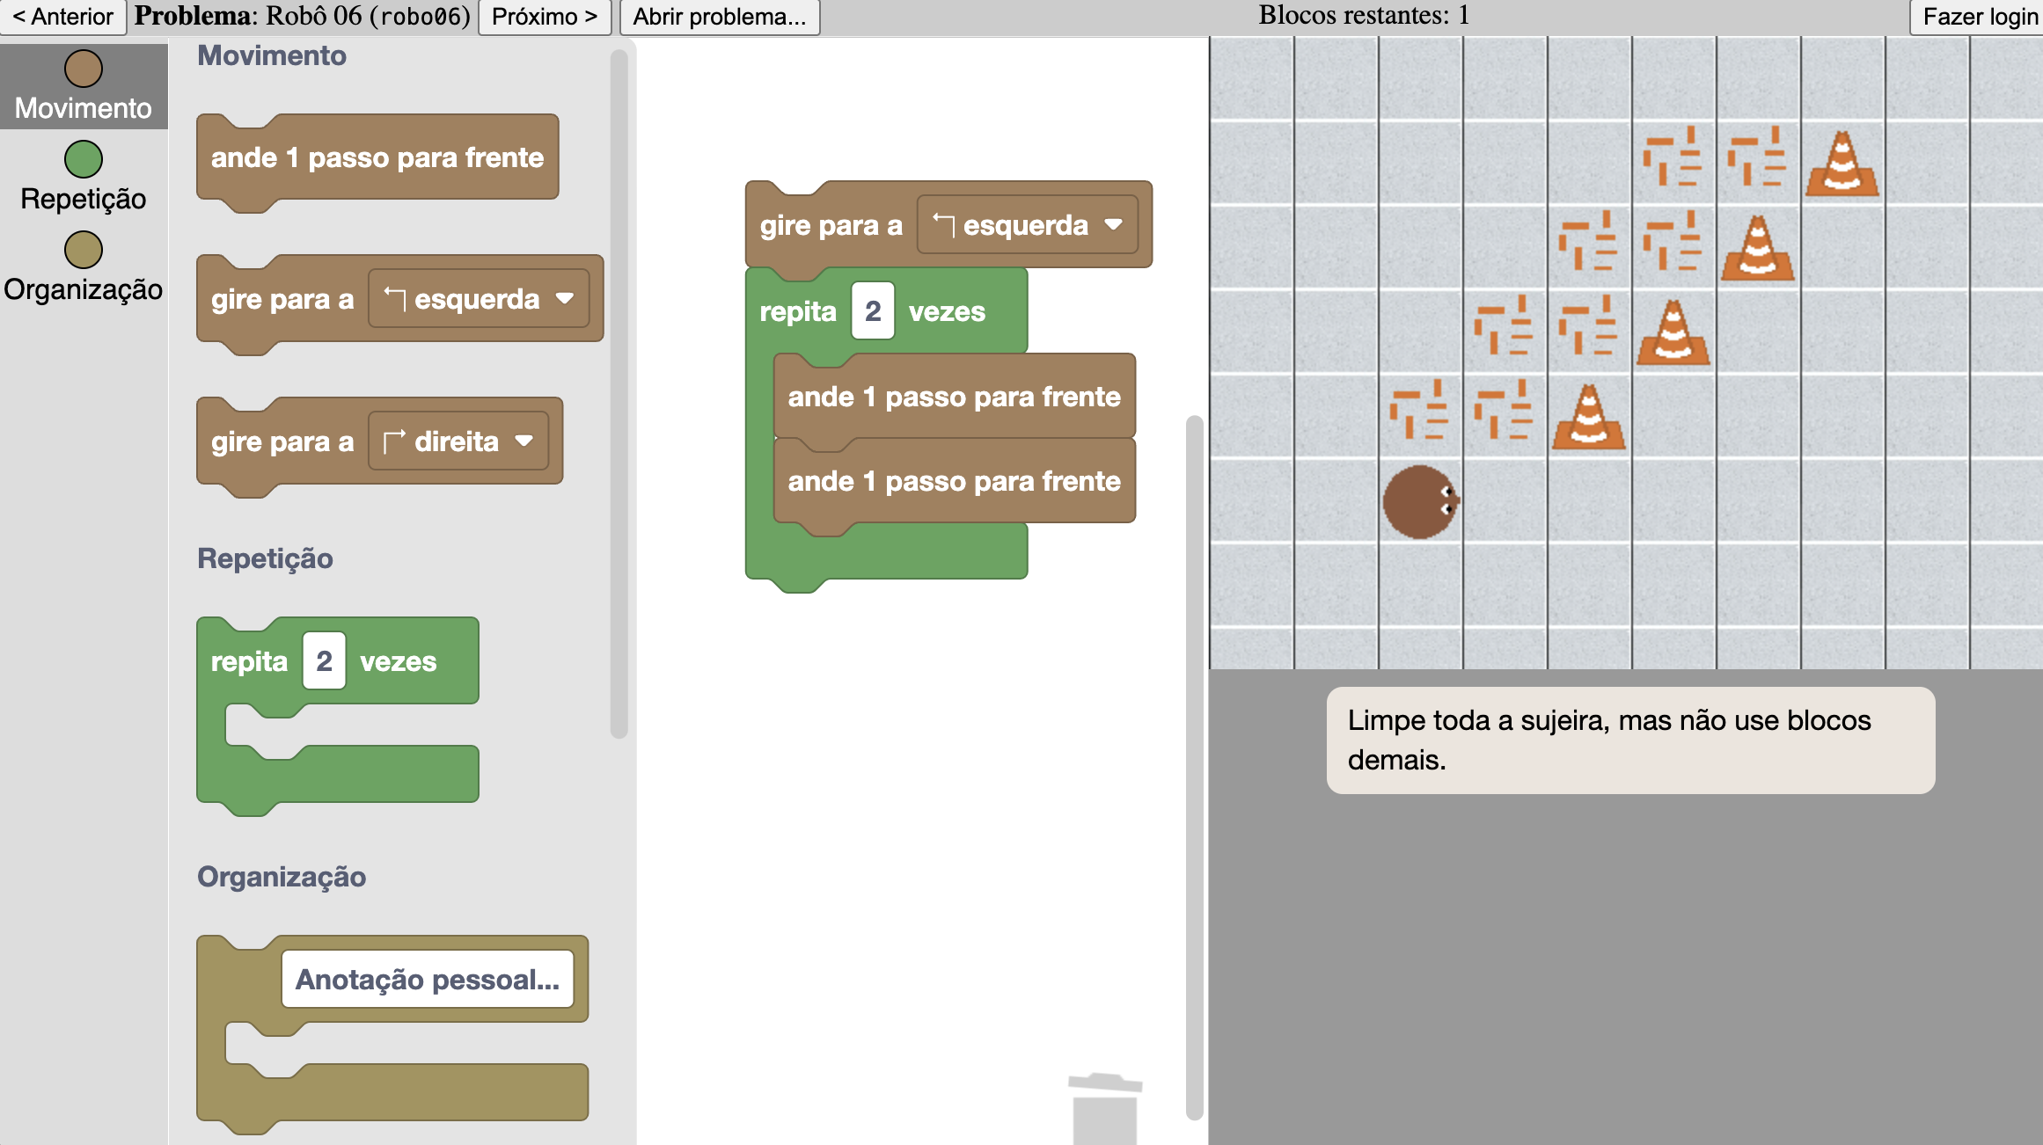Viewport: 2043px width, 1145px height.
Task: Click the Limpe toda a sujeira instruction bubble
Action: [x=1630, y=740]
